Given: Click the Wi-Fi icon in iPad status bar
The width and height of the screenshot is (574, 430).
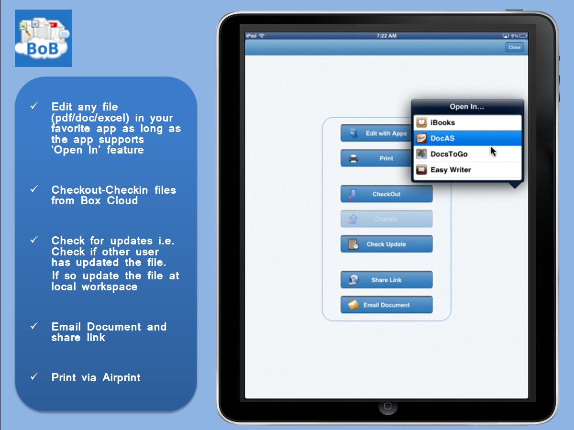Looking at the screenshot, I should pos(262,36).
